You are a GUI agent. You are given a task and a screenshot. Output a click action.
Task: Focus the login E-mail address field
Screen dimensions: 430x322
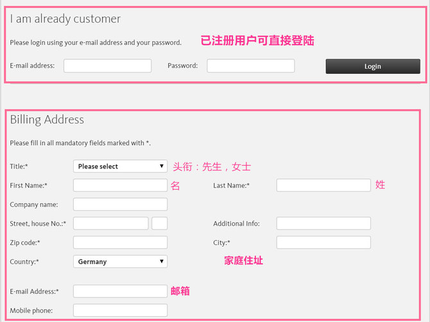[x=108, y=66]
